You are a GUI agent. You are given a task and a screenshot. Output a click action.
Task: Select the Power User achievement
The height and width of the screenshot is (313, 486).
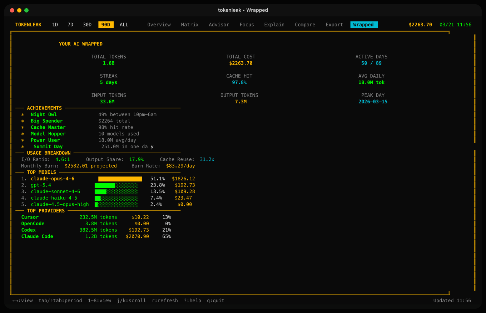coord(45,140)
